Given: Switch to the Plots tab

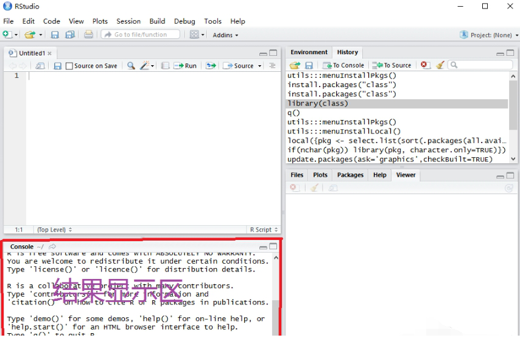Looking at the screenshot, I should coord(320,175).
